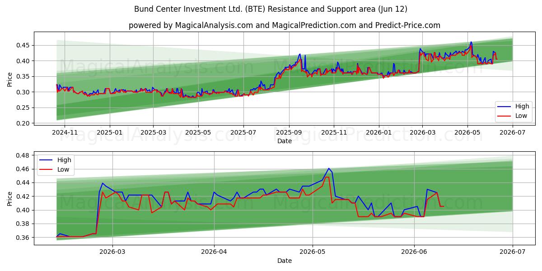
Task: Click the '0.30' price label on the top chart
Action: point(23,92)
